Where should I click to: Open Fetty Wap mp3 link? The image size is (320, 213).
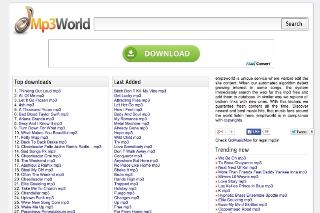tap(34, 137)
